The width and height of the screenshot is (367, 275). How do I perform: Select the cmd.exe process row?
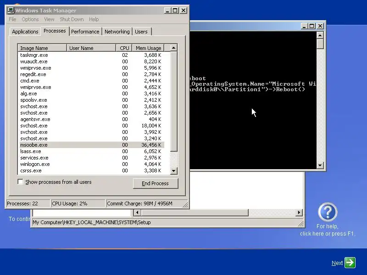(92, 81)
